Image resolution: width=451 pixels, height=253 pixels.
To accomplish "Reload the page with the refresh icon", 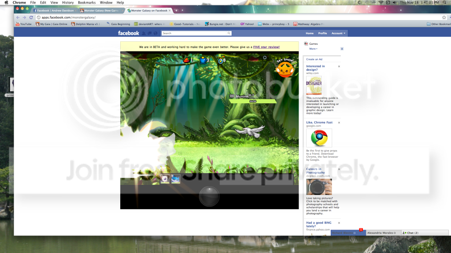I will coord(31,18).
